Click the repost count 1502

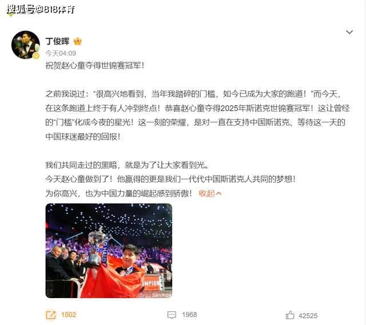[x=69, y=315]
